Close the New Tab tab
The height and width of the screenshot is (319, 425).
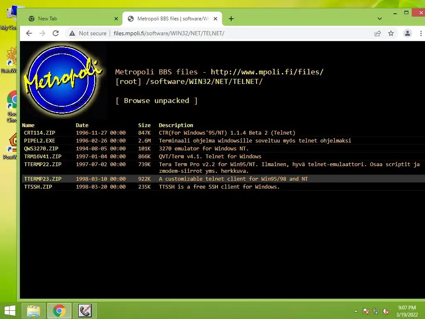[116, 19]
